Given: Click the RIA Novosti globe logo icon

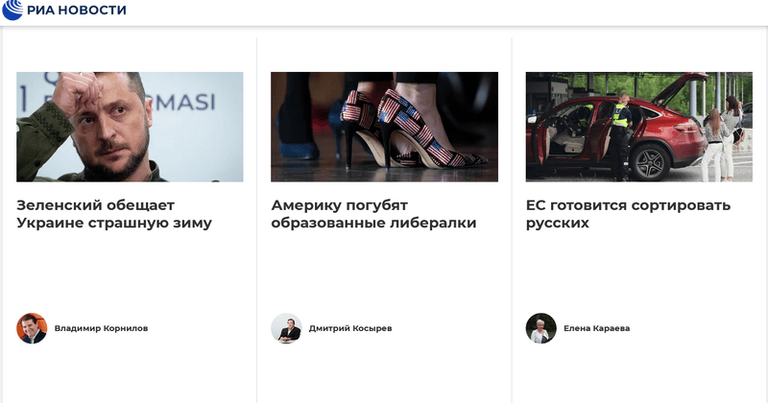Looking at the screenshot, I should (12, 10).
